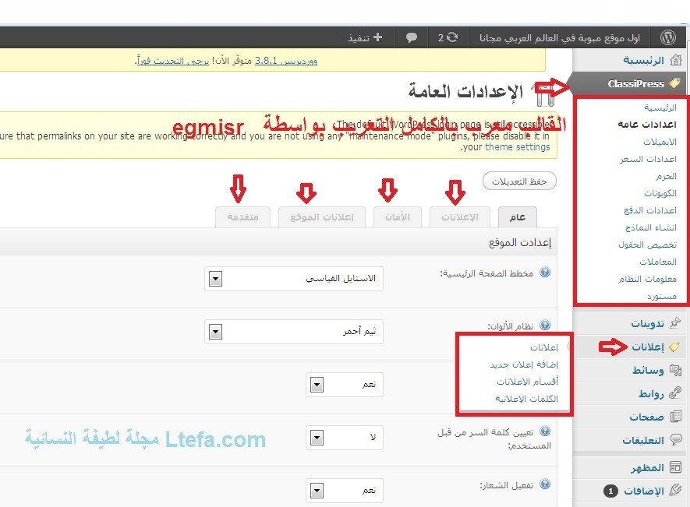Open the ثيم أحمر color scheme dropdown
This screenshot has height=507, width=690.
click(x=294, y=331)
